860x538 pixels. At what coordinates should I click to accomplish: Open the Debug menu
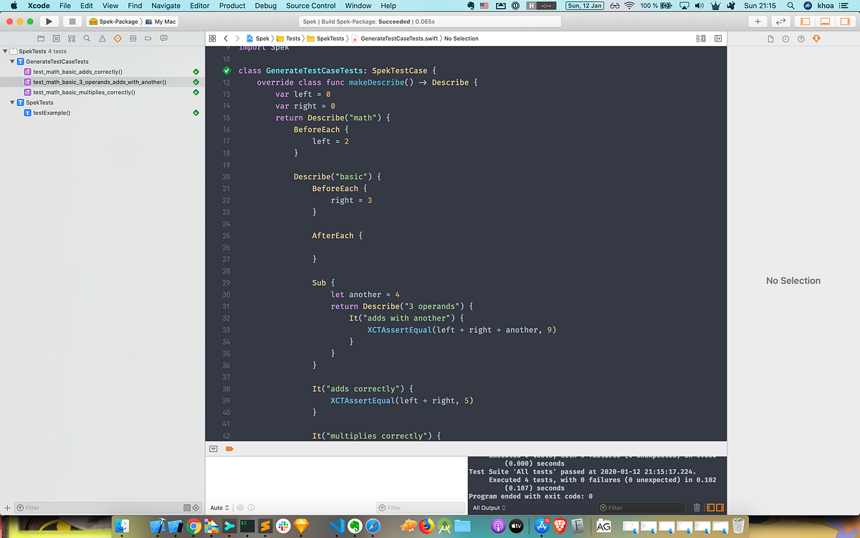pos(265,6)
